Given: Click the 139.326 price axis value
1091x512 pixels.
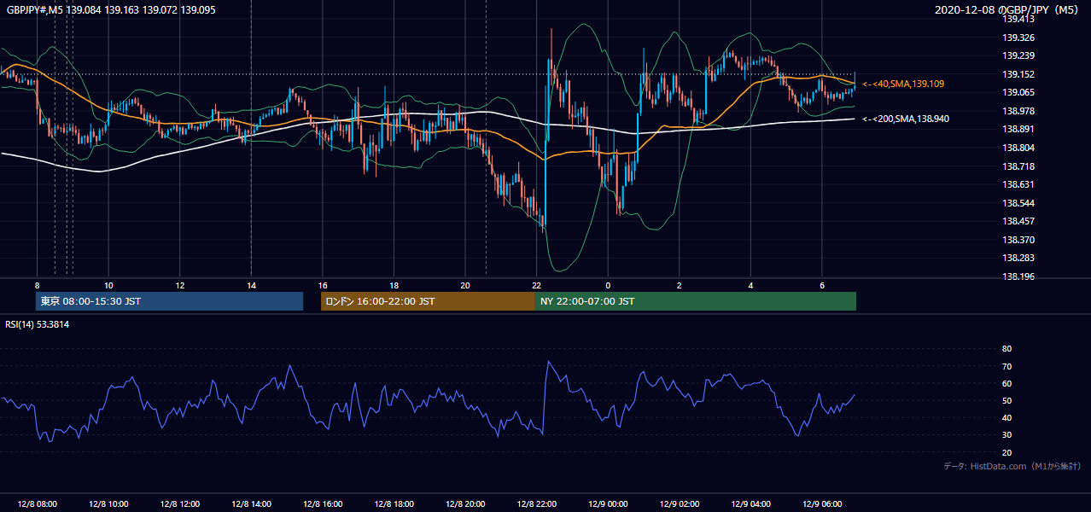Looking at the screenshot, I should click(x=1018, y=38).
